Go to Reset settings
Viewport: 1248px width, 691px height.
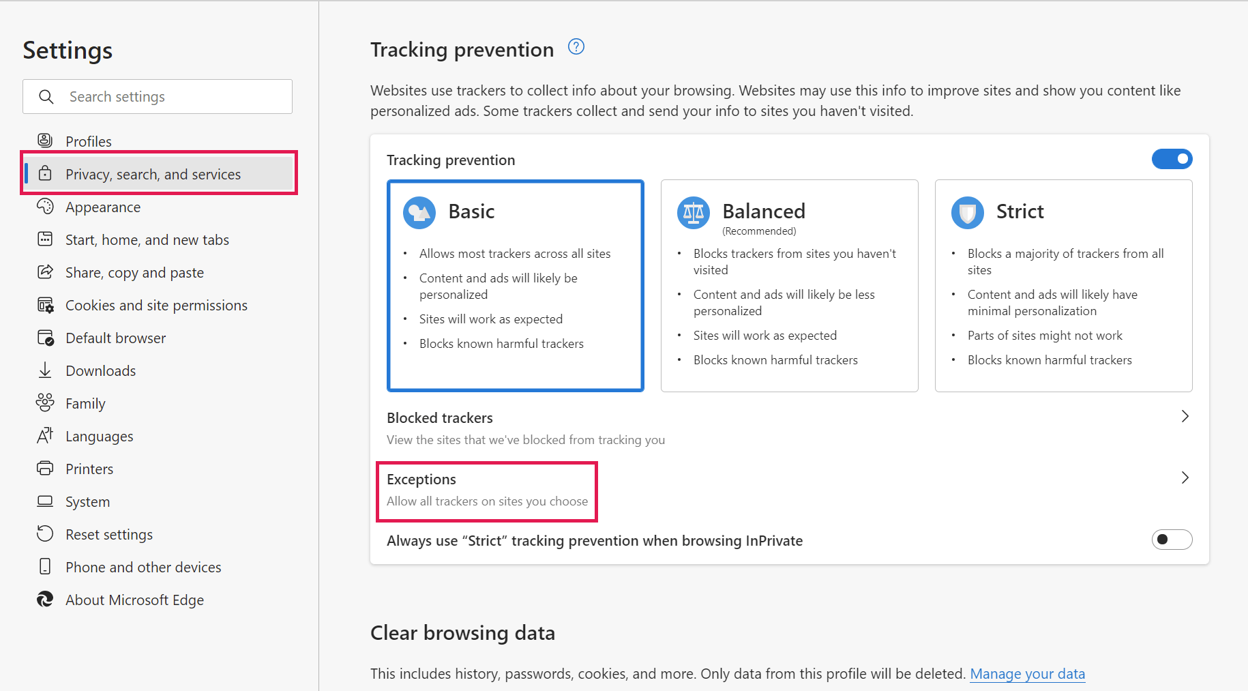tap(109, 534)
